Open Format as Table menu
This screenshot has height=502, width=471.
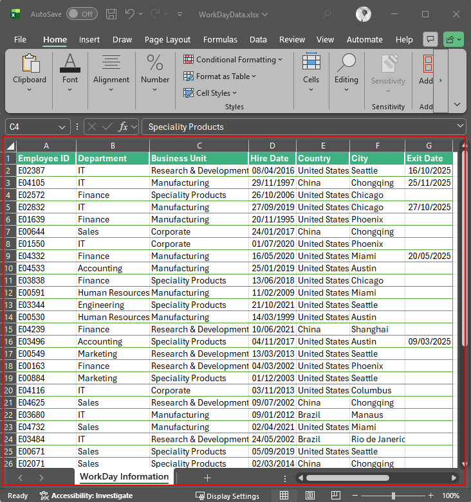tap(220, 76)
